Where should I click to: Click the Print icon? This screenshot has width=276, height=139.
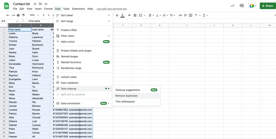click(18, 15)
